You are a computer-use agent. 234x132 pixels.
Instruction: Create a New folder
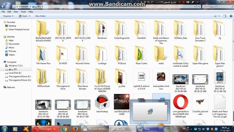coord(41,16)
